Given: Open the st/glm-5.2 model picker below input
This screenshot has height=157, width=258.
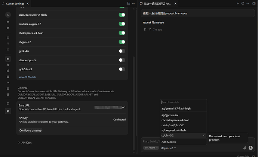Looking at the screenshot, I should tap(168, 148).
